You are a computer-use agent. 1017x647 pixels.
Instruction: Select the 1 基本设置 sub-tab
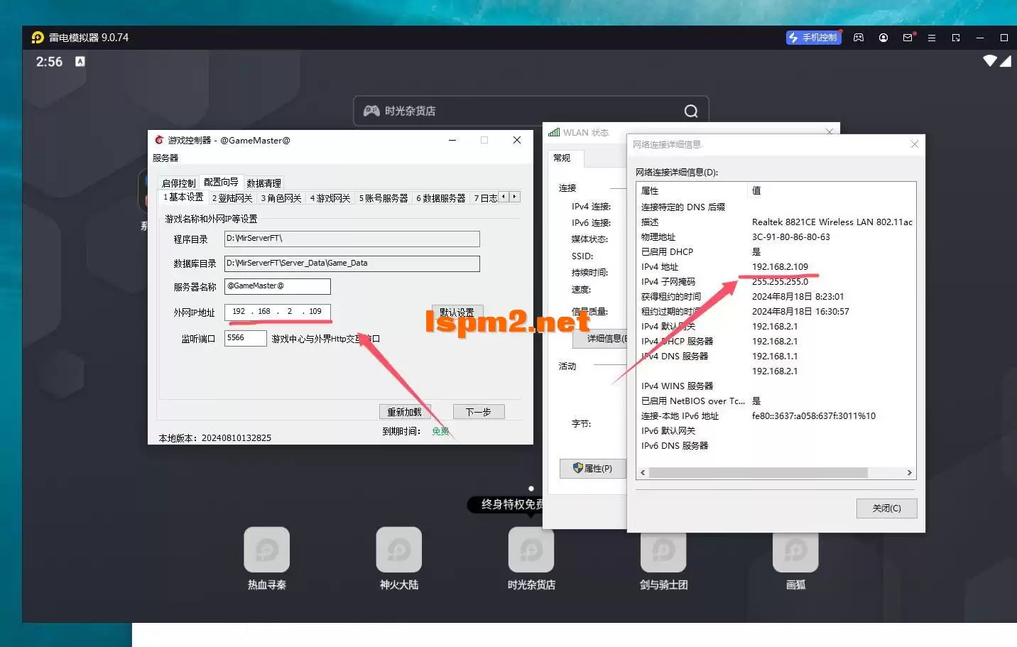[x=183, y=197]
